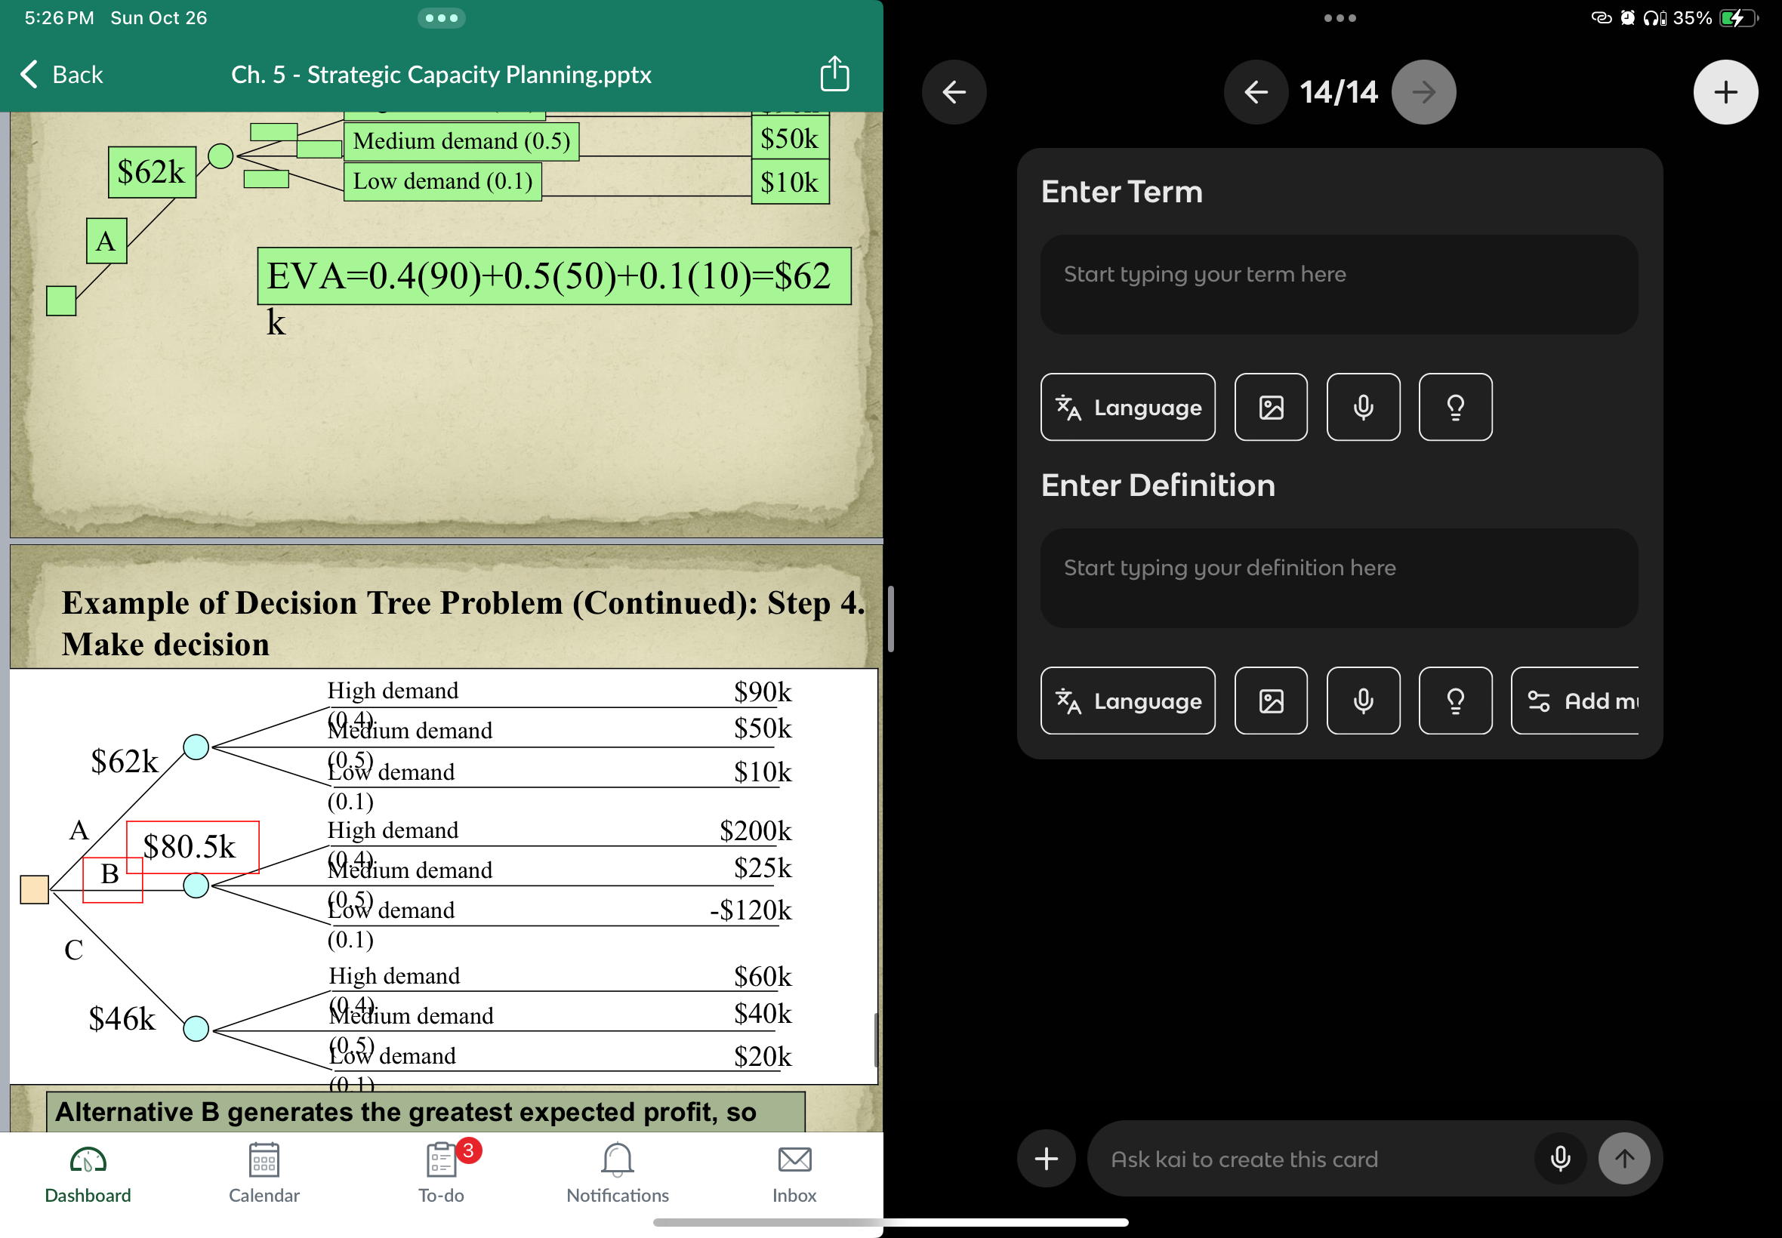Switch to the Calendar tab

pos(264,1172)
